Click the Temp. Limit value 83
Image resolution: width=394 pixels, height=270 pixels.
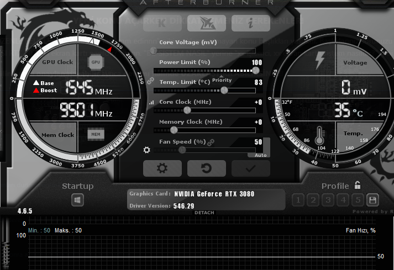[258, 82]
